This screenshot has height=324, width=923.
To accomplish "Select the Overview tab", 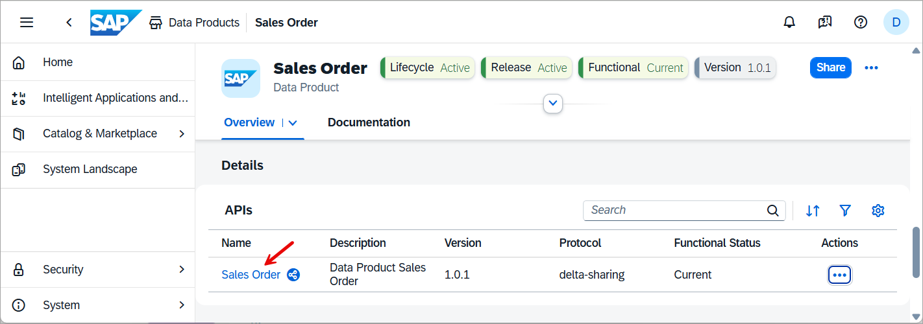I will [249, 122].
